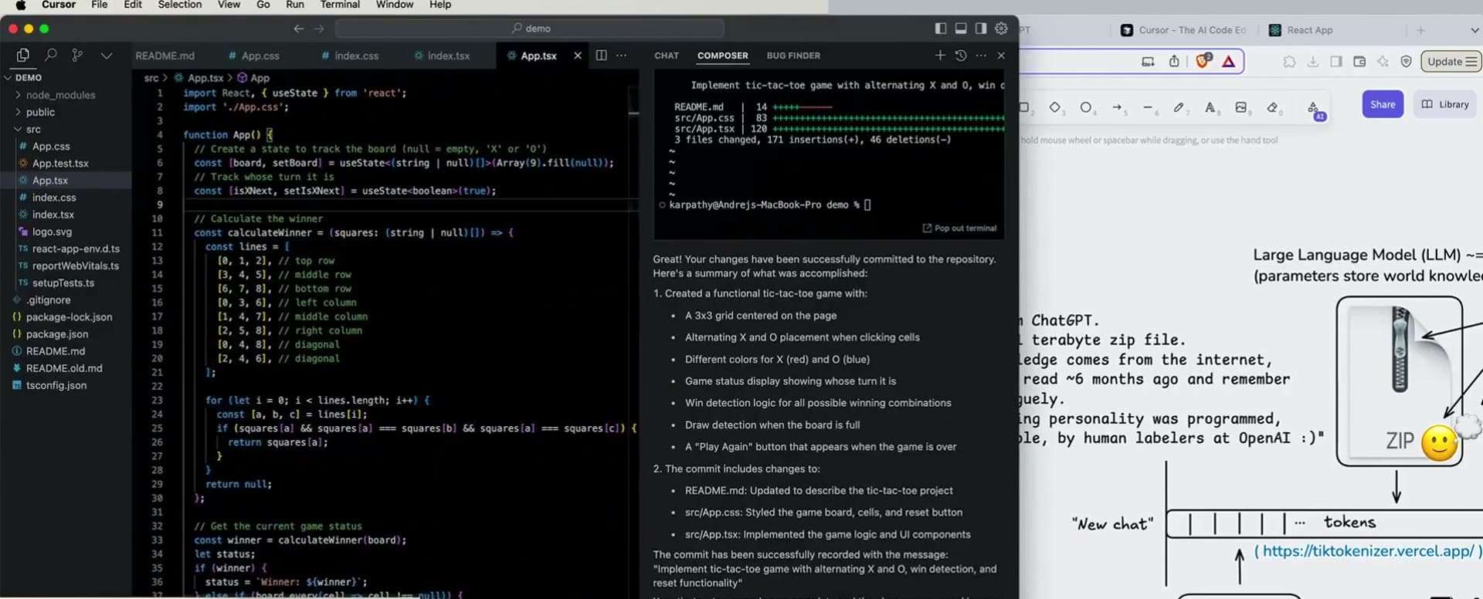The image size is (1483, 599).
Task: Switch to the README.md editor tab
Action: [165, 56]
